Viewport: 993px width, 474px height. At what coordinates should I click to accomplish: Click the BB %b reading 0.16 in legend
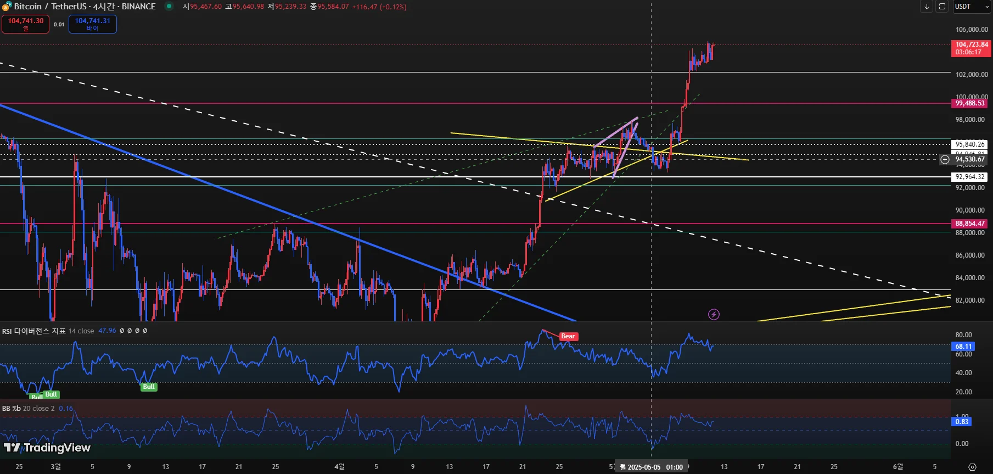click(x=66, y=409)
